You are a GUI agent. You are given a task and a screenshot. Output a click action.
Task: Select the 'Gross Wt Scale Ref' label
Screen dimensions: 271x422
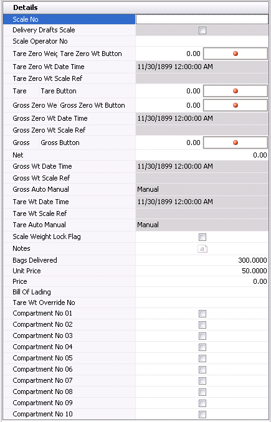[x=41, y=178]
